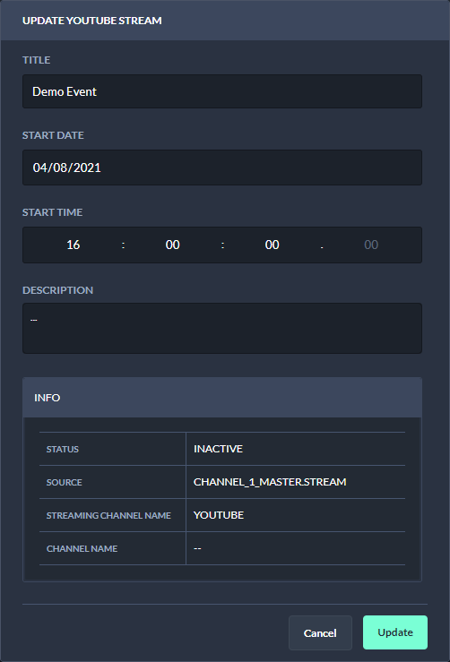Click the SOURCE row label
The width and height of the screenshot is (450, 662).
click(x=65, y=482)
